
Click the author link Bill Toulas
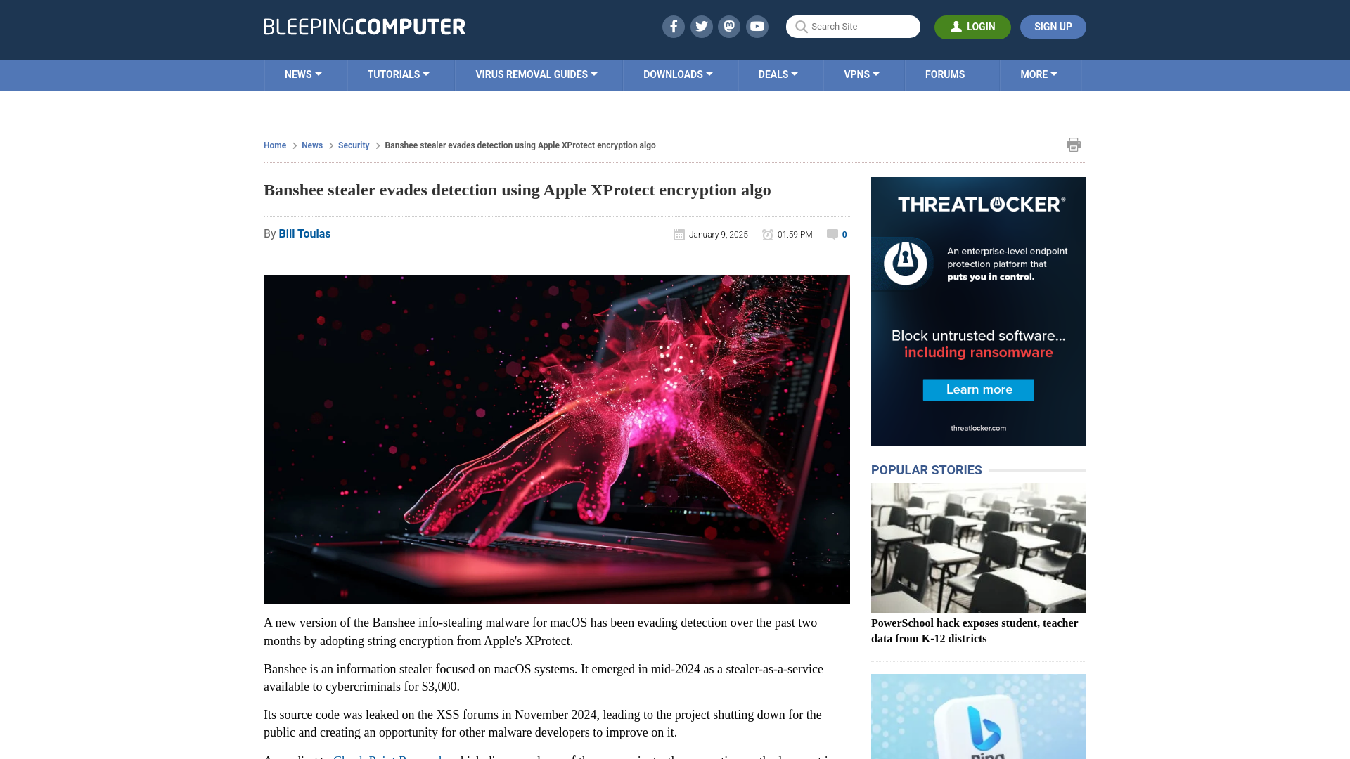coord(304,233)
